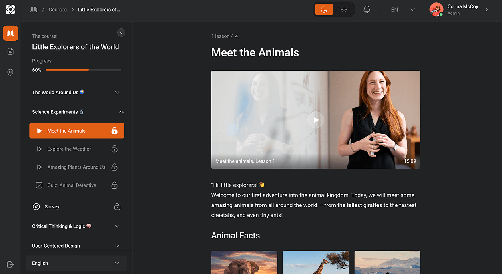
Task: Click the lock icon on Amazing Plants Around Us
Action: point(114,167)
